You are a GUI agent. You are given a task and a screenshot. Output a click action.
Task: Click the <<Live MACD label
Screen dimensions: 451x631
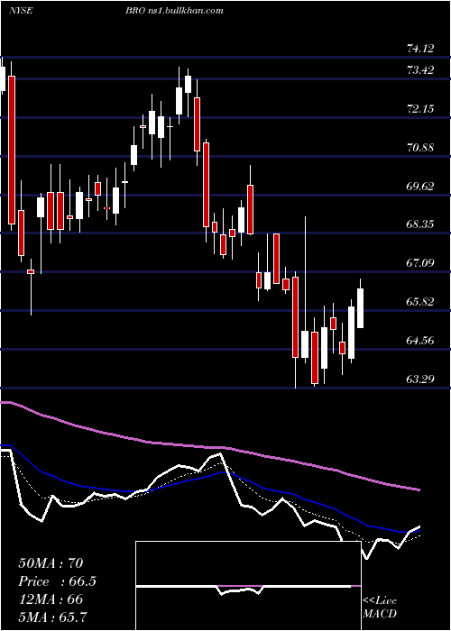(380, 607)
